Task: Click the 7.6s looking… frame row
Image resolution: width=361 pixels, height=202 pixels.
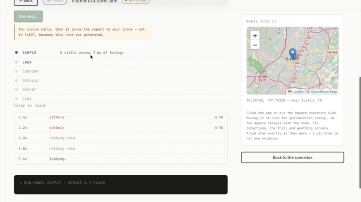Action: click(120, 159)
